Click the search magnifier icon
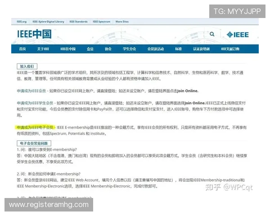 (212, 34)
